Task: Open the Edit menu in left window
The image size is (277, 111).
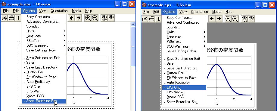Action: point(16,11)
